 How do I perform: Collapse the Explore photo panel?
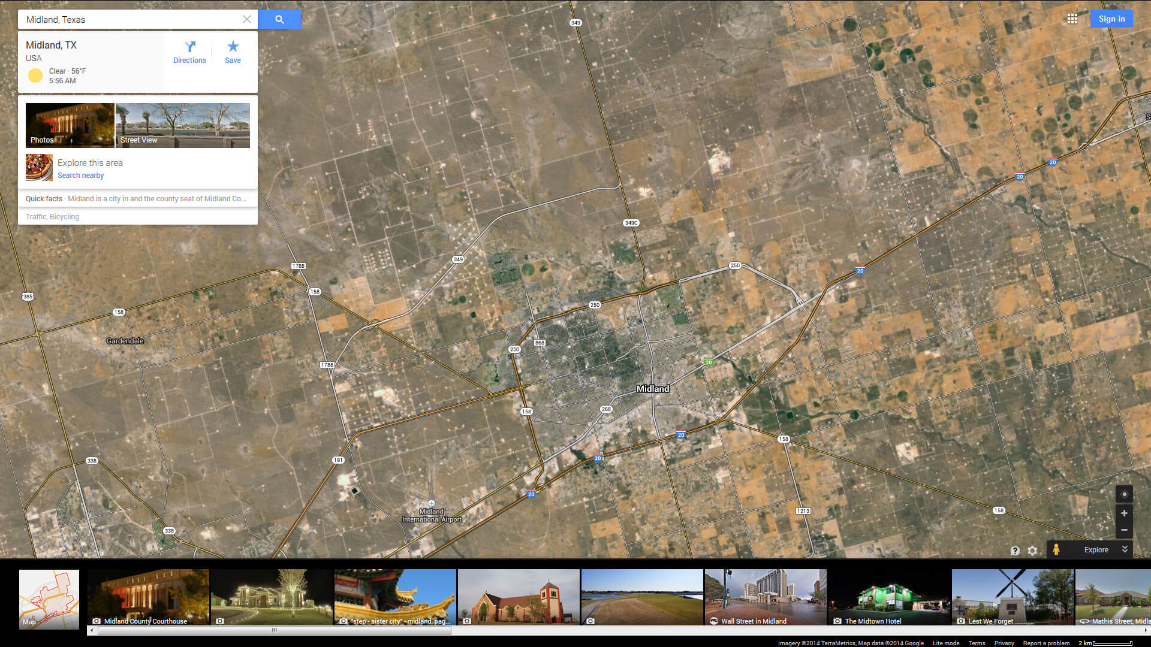pos(1125,549)
